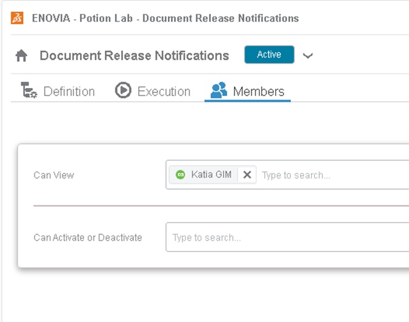Focus the Can Activate or Deactivate search field
This screenshot has width=409, height=322.
[285, 237]
